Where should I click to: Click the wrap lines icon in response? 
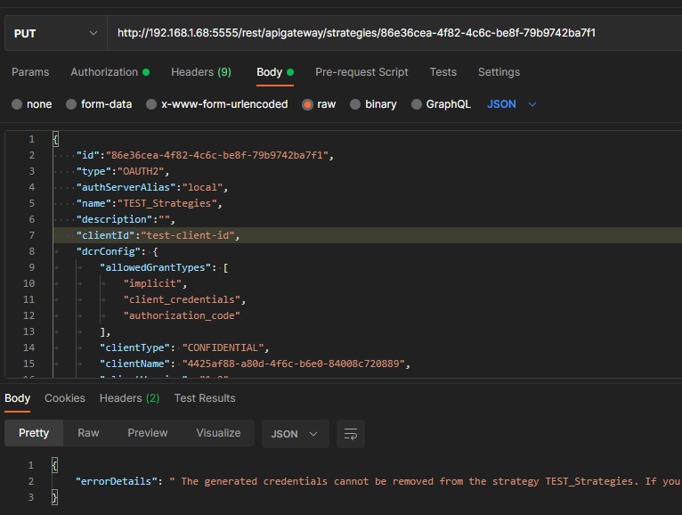click(351, 434)
